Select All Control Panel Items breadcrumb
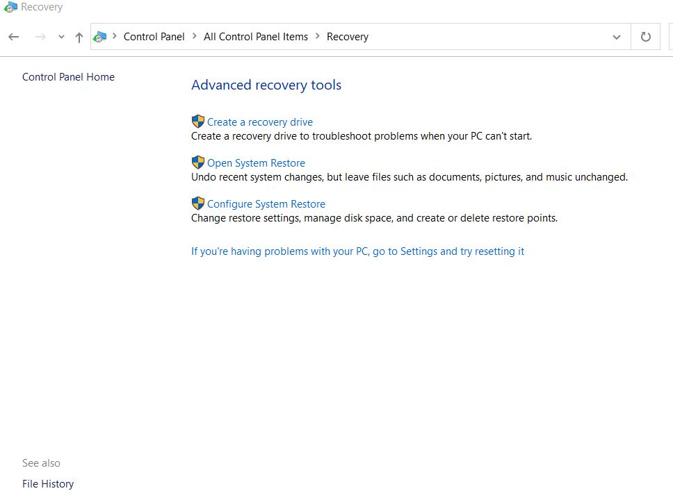673x500 pixels. pyautogui.click(x=256, y=37)
